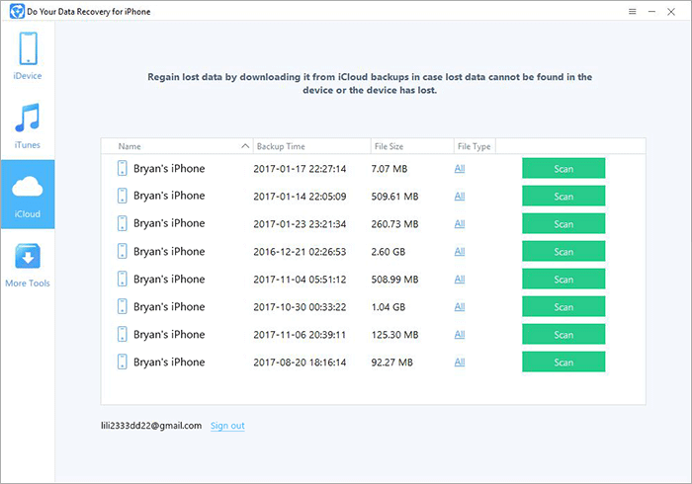Select backup time 2017-11-04 05:51:12
This screenshot has width=692, height=484.
click(x=300, y=279)
